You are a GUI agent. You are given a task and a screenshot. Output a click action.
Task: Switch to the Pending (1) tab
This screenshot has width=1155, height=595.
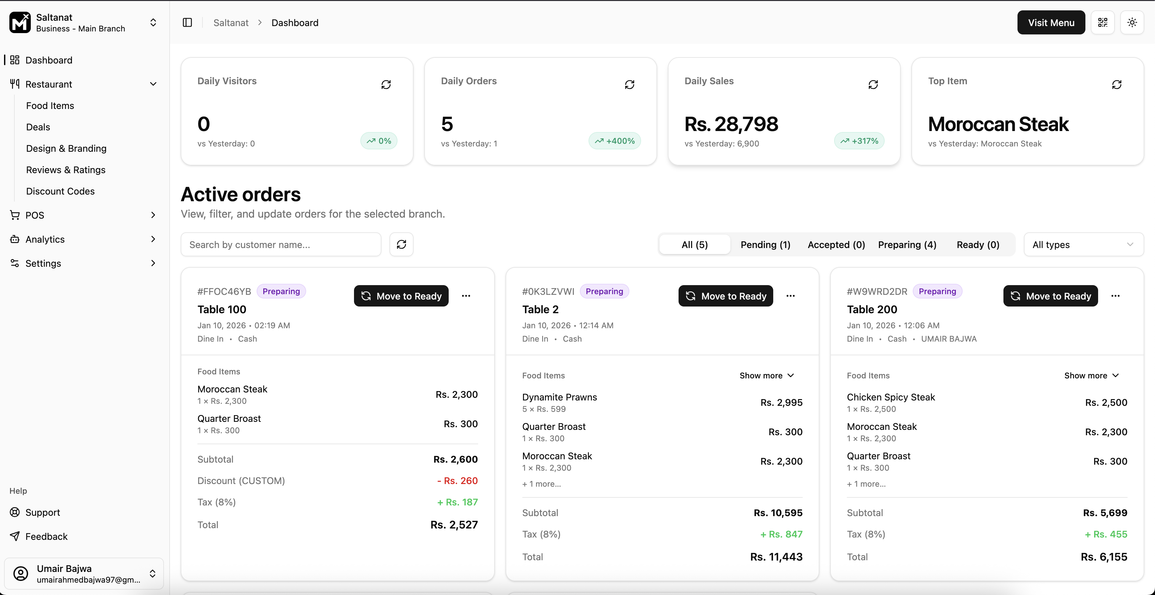pyautogui.click(x=765, y=245)
